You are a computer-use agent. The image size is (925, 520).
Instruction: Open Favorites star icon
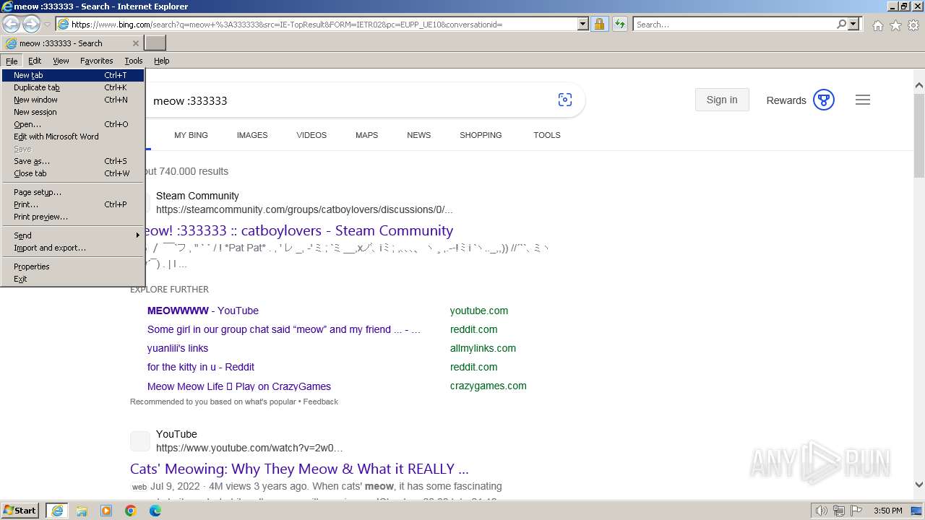[895, 25]
